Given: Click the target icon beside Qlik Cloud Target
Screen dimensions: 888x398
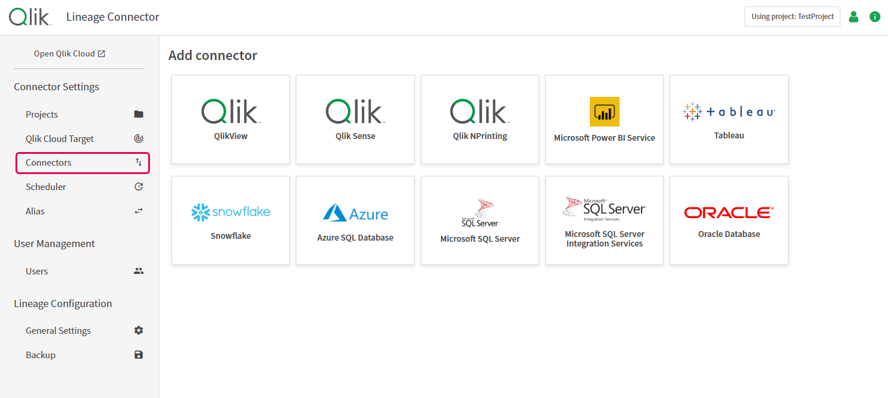Looking at the screenshot, I should [138, 138].
